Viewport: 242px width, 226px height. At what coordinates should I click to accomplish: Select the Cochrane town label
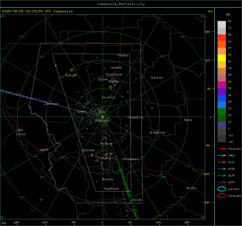pyautogui.click(x=88, y=150)
